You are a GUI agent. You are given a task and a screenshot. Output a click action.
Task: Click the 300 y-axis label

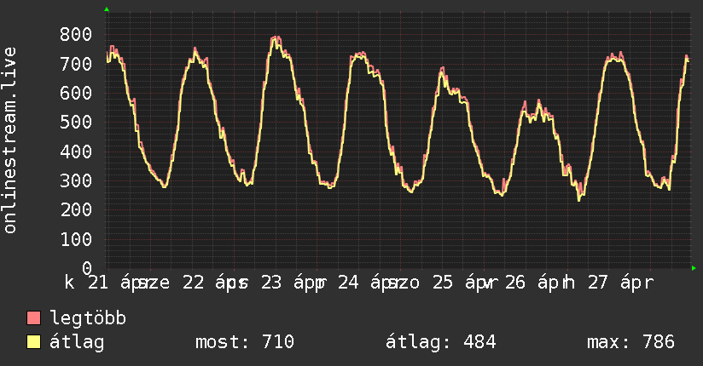pyautogui.click(x=76, y=180)
